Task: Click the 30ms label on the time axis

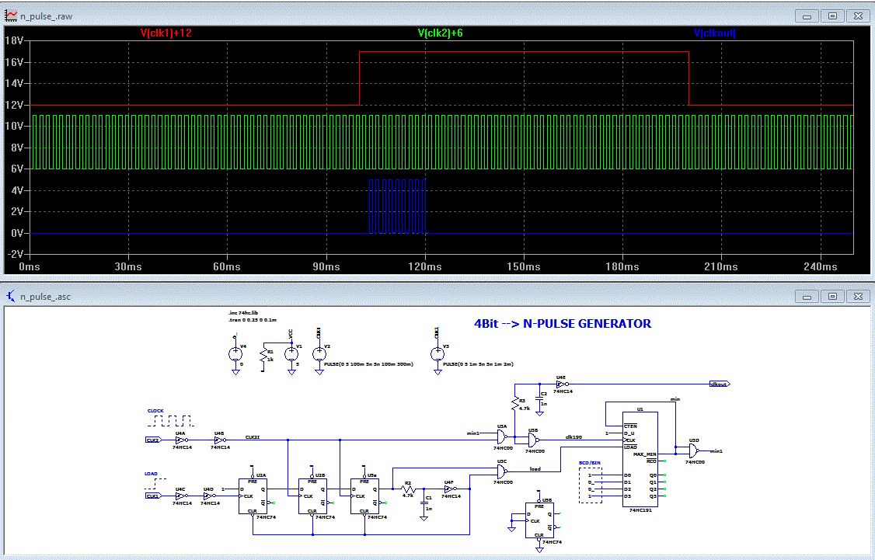Action: click(128, 266)
